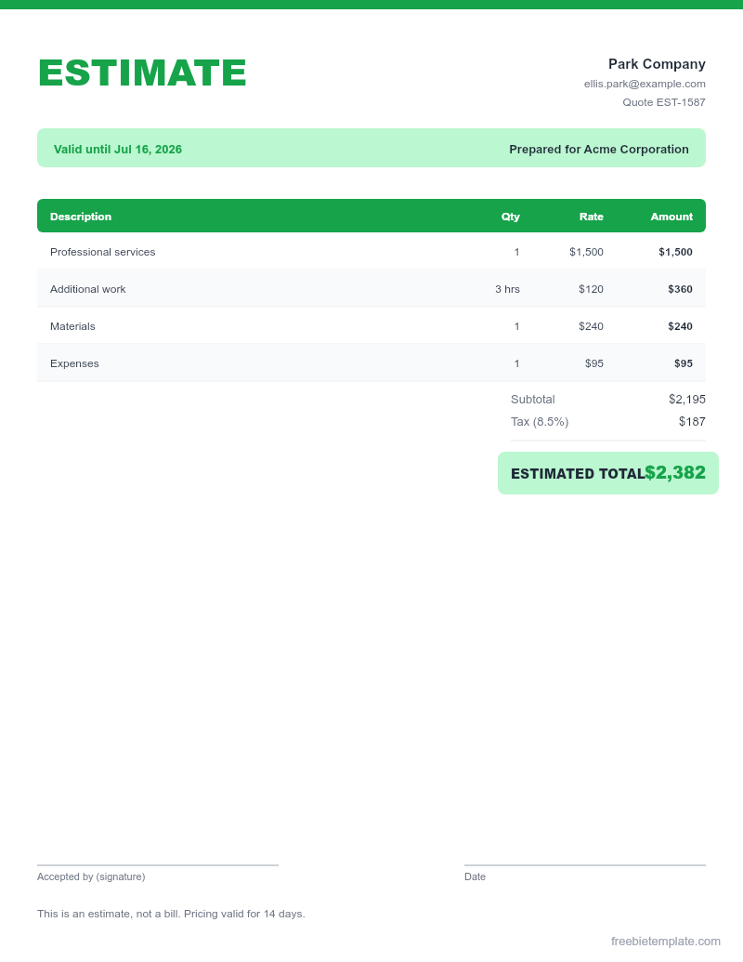Click the $1,500 rate for Professional services
The height and width of the screenshot is (962, 743).
(x=586, y=252)
